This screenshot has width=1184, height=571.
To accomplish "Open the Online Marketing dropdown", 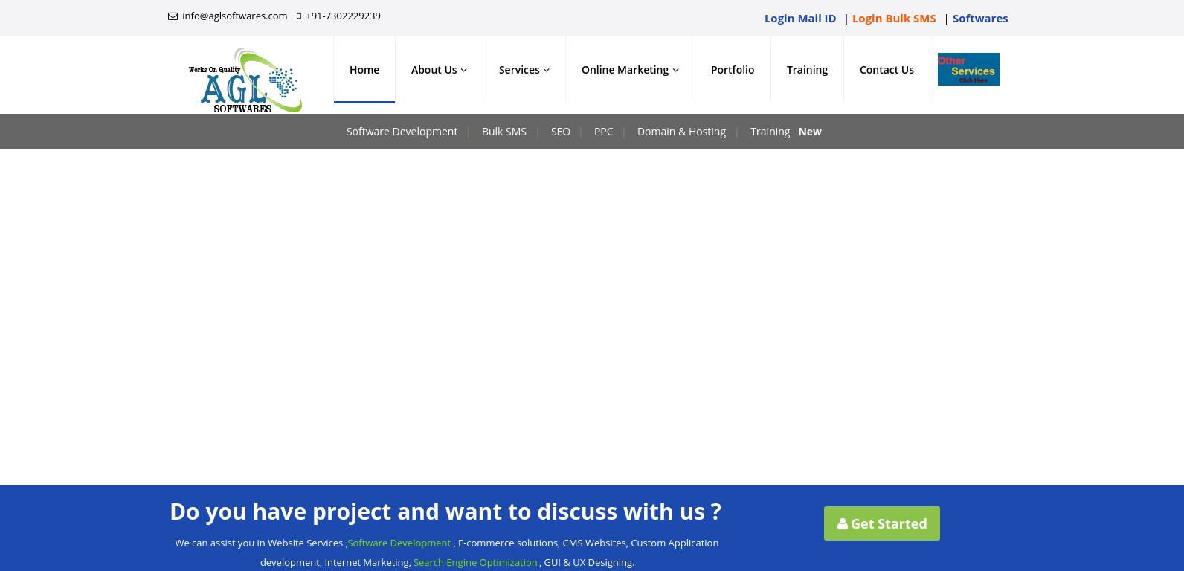I will (629, 70).
